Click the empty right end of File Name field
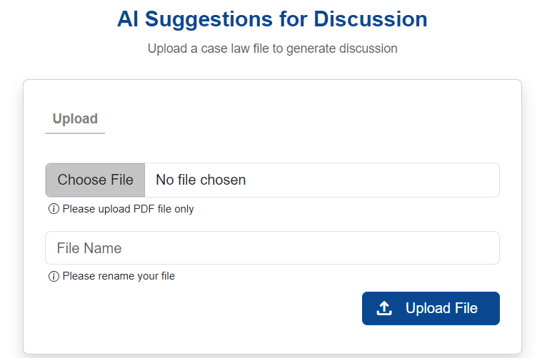The width and height of the screenshot is (542, 358). 449,248
